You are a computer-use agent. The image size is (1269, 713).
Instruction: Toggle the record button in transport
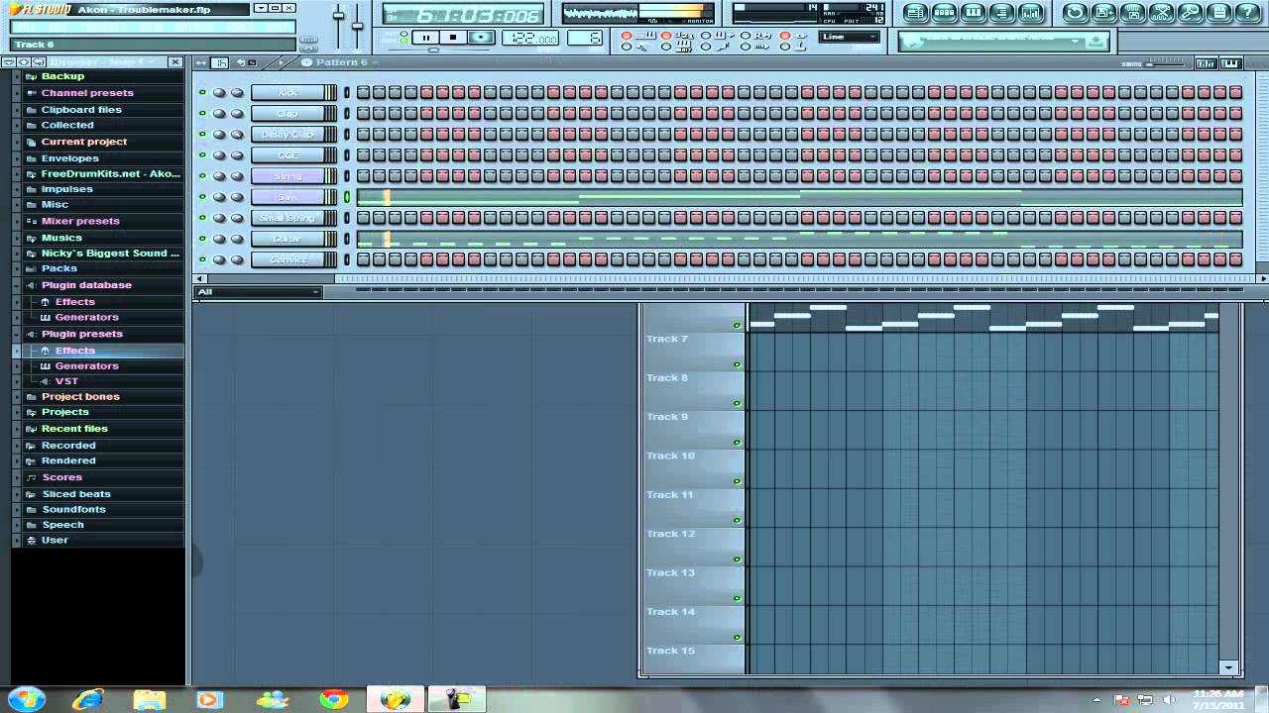click(481, 38)
